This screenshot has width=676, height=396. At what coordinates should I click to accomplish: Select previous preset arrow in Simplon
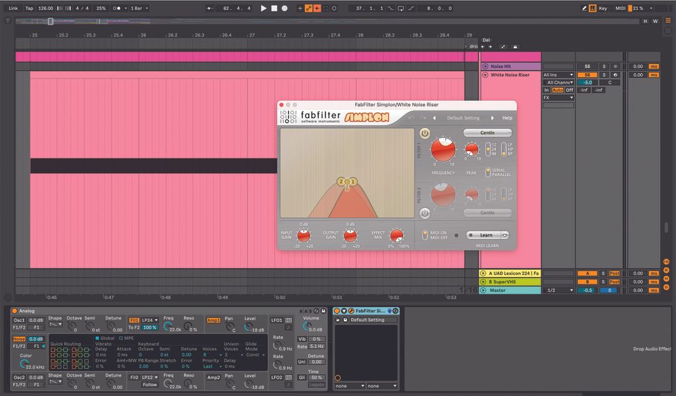point(434,118)
